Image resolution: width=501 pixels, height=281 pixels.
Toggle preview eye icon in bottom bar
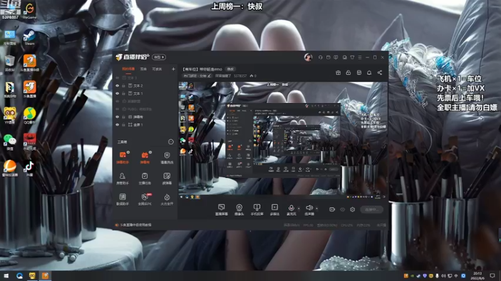(343, 209)
